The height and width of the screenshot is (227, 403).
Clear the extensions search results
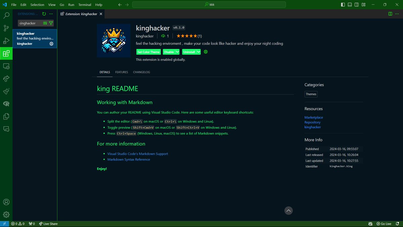45,23
